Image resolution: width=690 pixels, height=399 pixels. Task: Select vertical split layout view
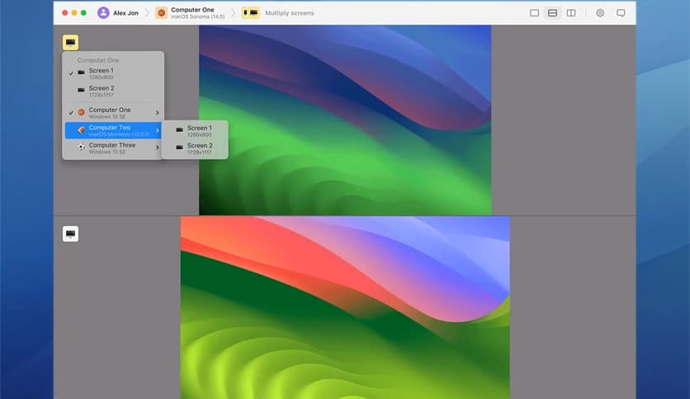[x=571, y=13]
